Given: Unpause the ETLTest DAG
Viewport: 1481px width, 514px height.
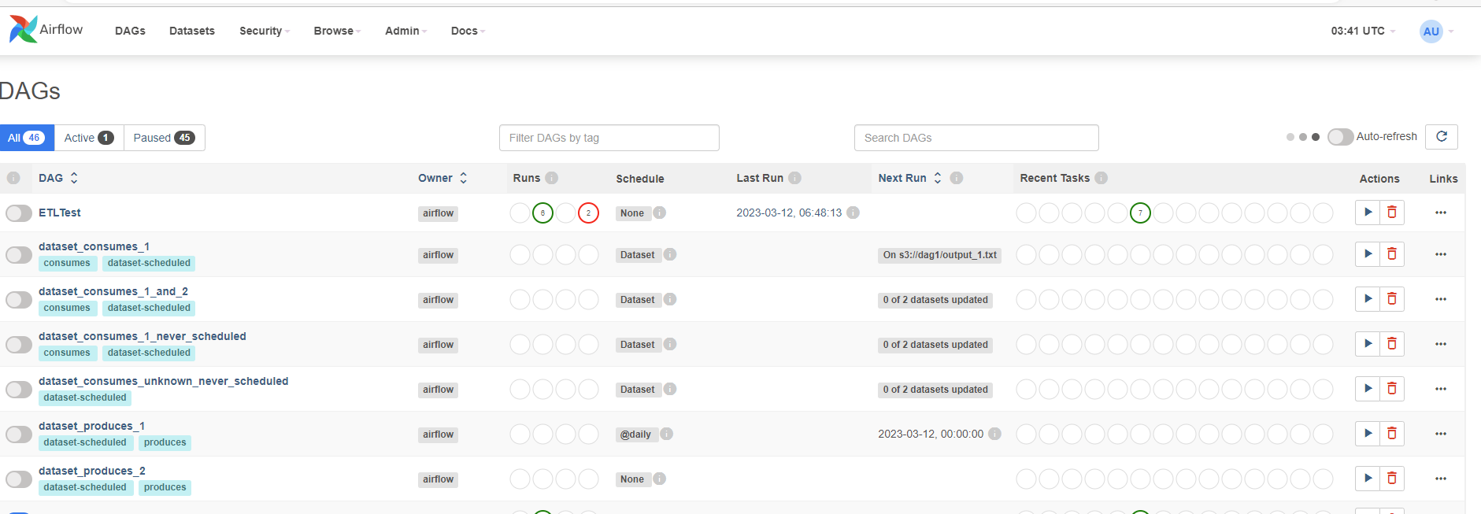Looking at the screenshot, I should coord(19,213).
